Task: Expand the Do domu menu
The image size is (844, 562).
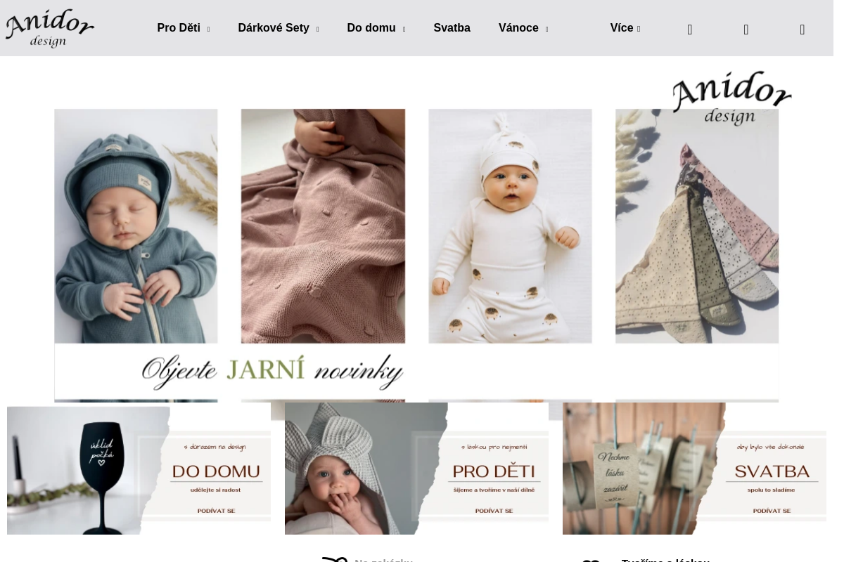Action: click(x=376, y=28)
